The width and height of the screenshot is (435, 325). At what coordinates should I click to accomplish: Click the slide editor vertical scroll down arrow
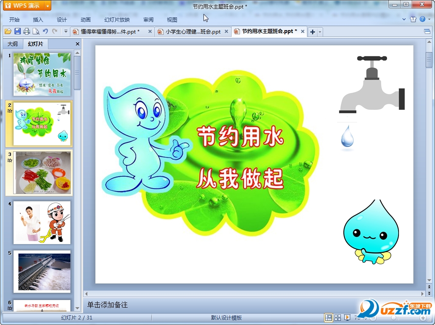coord(429,281)
